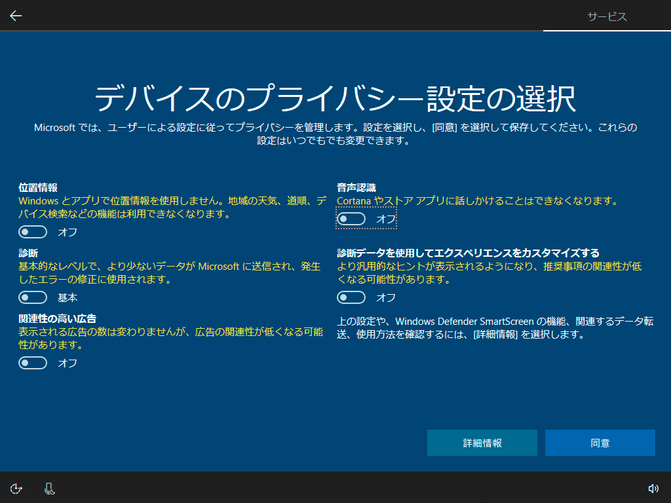Turn on the 診断データ experiences toggle

(351, 297)
